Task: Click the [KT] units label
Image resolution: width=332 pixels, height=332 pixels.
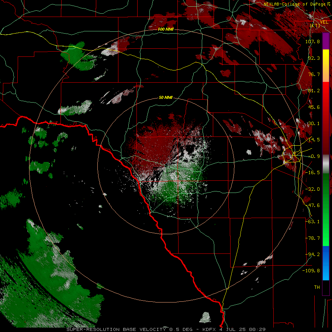Action: [315, 25]
